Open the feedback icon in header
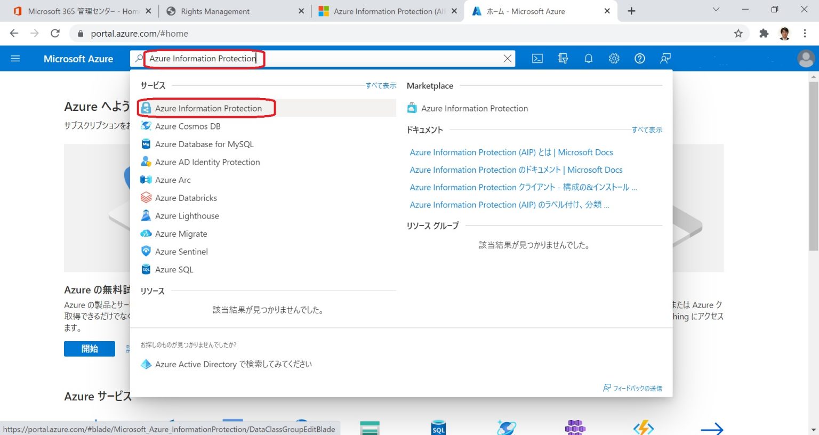 pos(665,59)
